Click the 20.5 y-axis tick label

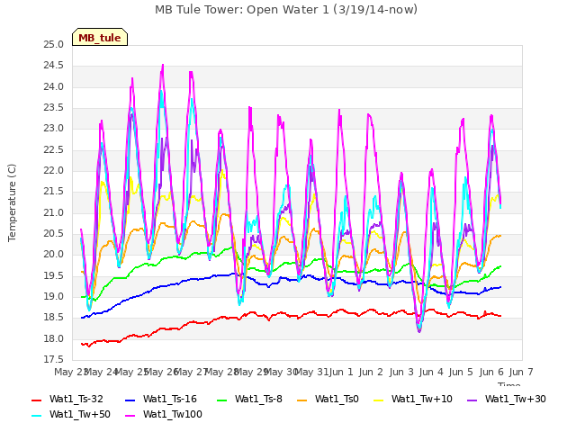54,234
